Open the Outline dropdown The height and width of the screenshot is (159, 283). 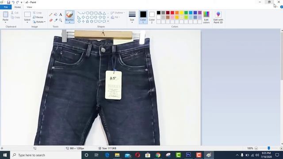tap(118, 13)
